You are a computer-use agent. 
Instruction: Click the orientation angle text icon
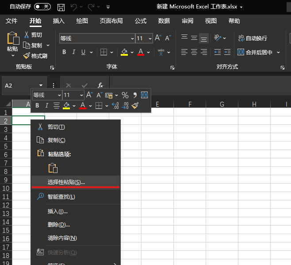tap(218, 38)
